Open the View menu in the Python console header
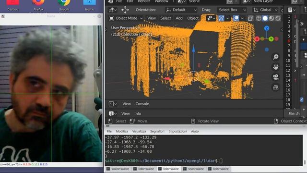Viewport: 307px width, 173px height. click(x=127, y=104)
